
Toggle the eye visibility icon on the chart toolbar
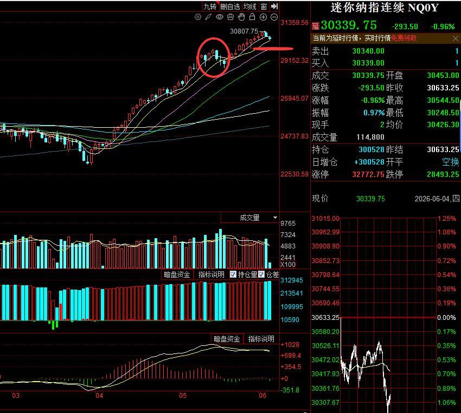[x=219, y=17]
